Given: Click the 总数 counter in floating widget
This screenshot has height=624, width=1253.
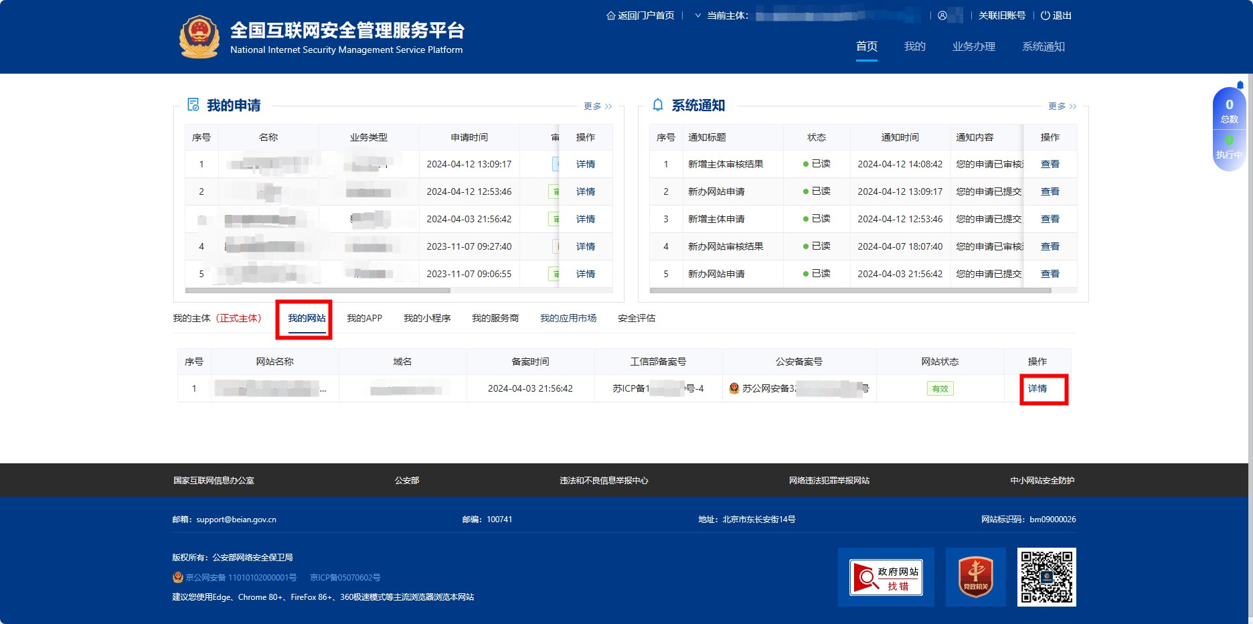Looking at the screenshot, I should click(1229, 110).
